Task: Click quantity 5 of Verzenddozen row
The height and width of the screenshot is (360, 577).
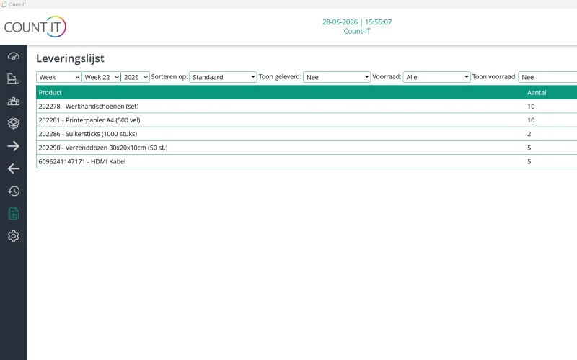Action: click(529, 148)
